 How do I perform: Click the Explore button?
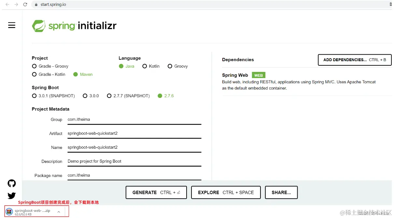click(226, 192)
